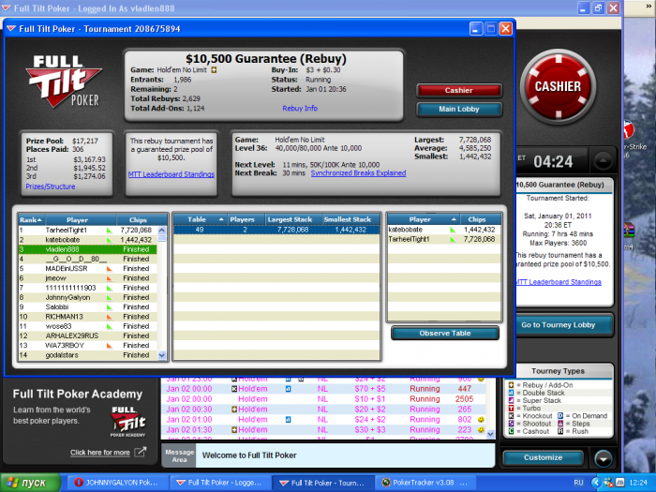
Task: Click green color tag beside TarheelTight1 in rank list
Action: coord(110,231)
